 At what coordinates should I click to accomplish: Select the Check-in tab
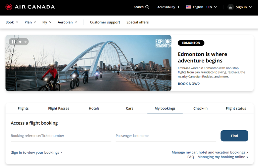click(x=200, y=109)
